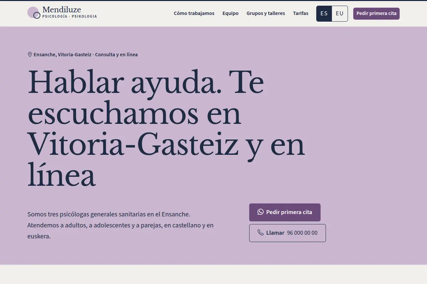Click the phone icon in Llamar button

(x=260, y=233)
